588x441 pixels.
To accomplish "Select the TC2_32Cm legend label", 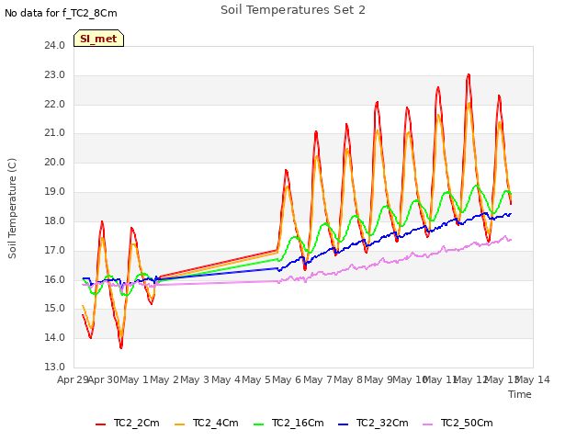I will (382, 423).
